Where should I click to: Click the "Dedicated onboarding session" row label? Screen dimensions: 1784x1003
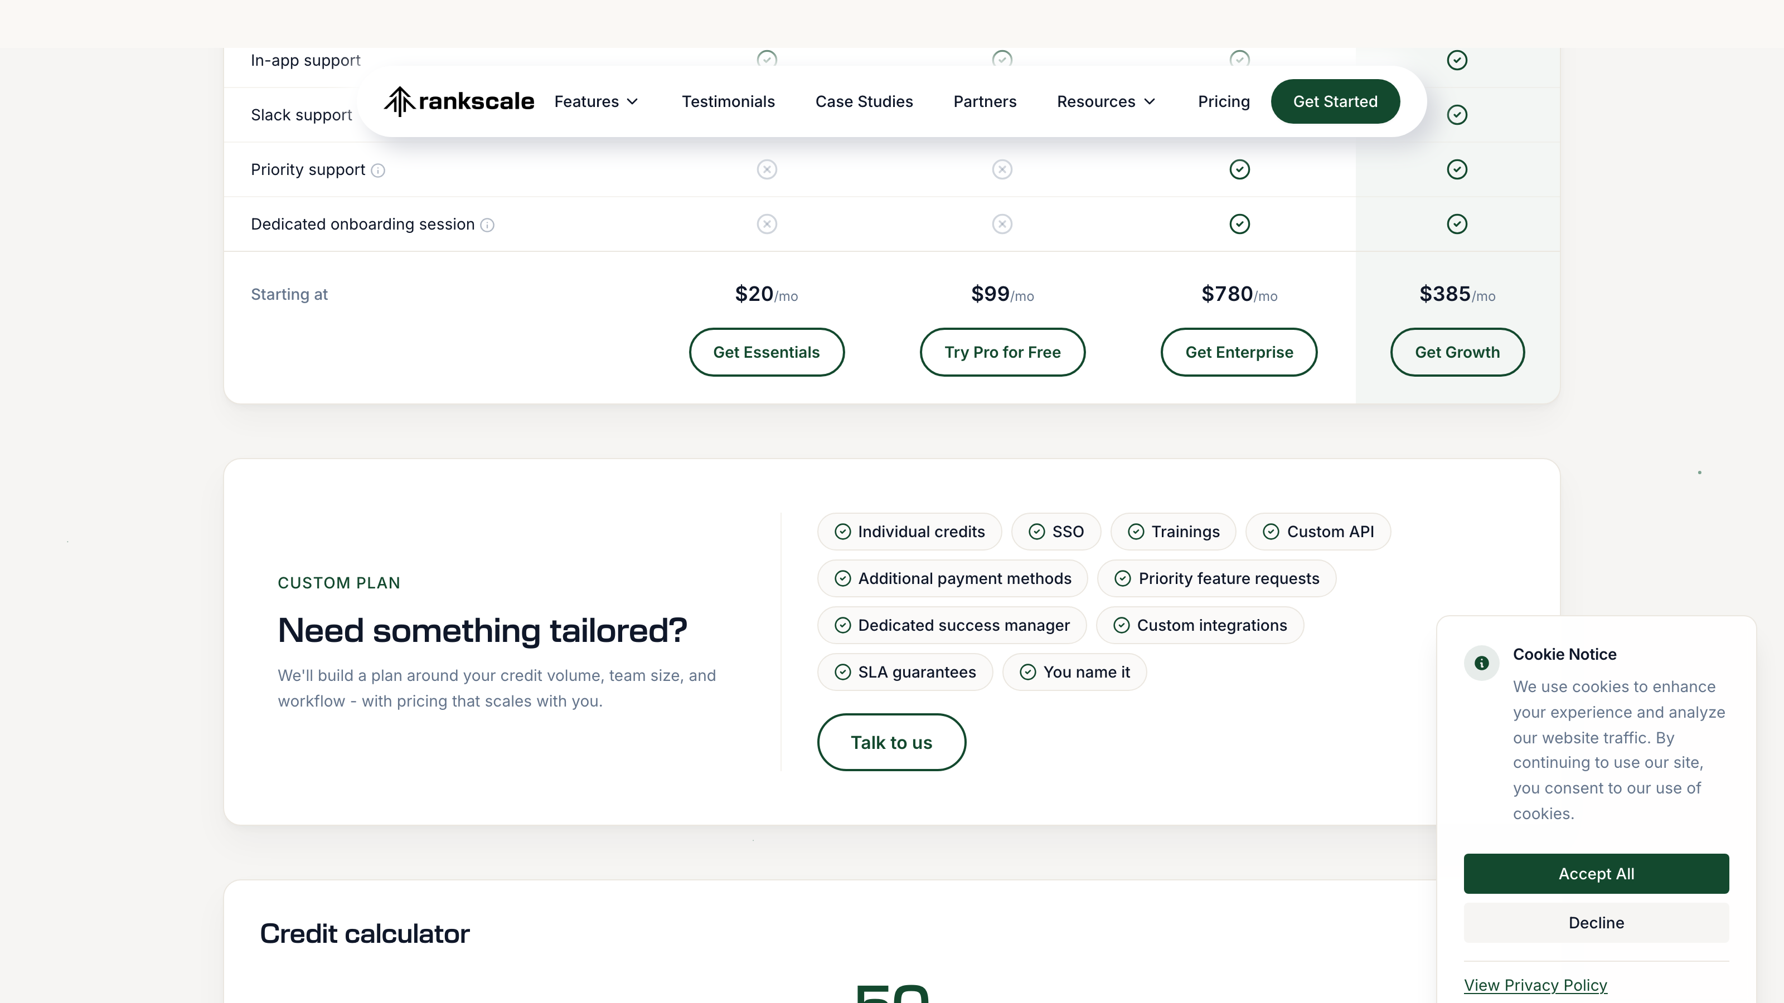362,225
